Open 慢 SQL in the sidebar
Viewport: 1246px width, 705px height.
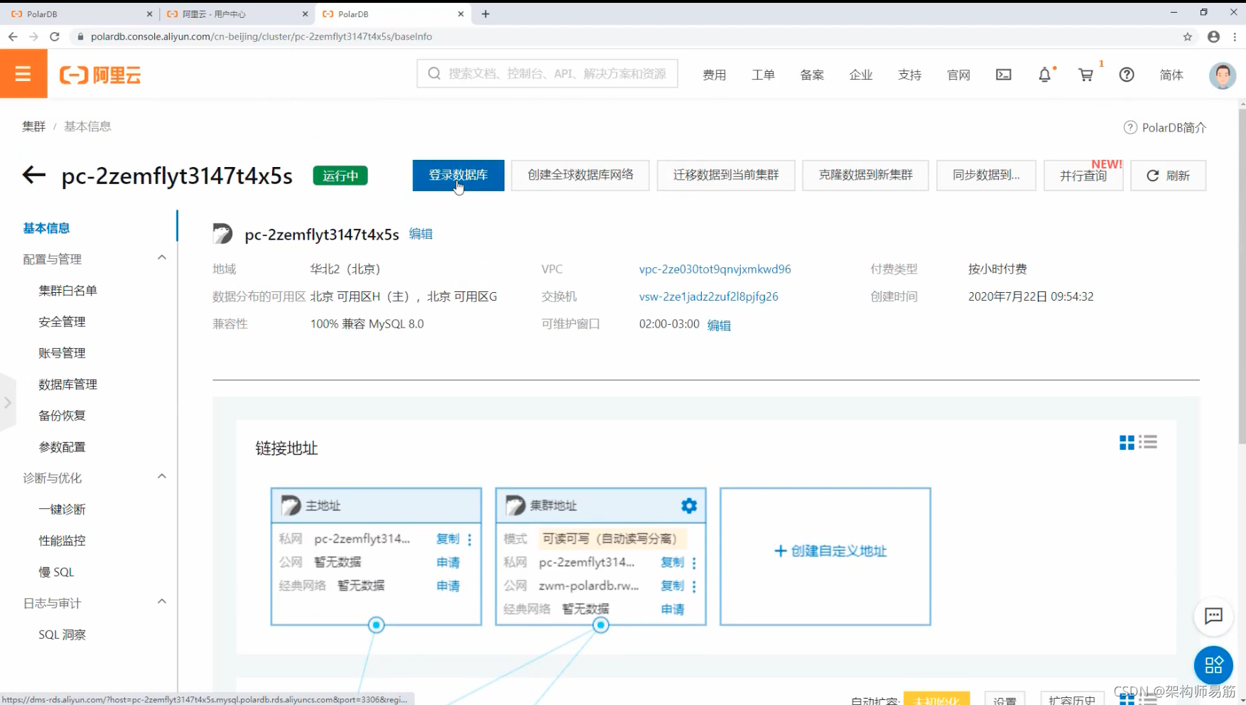(56, 571)
